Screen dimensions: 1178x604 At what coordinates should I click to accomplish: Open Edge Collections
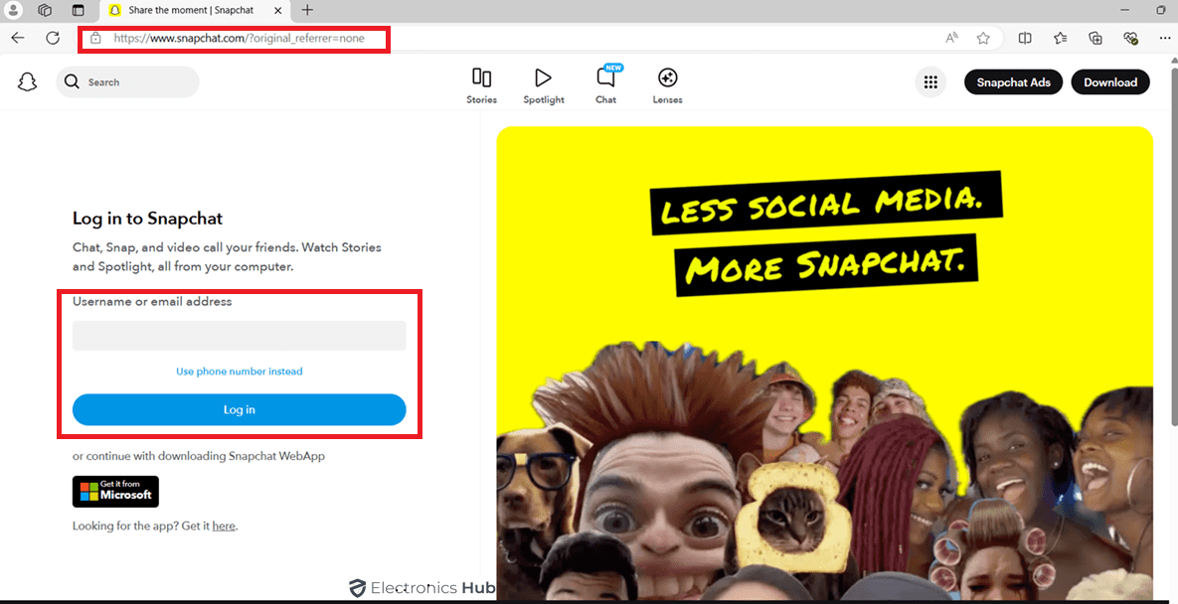(1095, 37)
